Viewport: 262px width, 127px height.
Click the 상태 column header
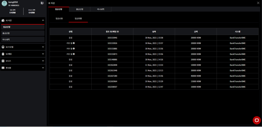[71, 32]
